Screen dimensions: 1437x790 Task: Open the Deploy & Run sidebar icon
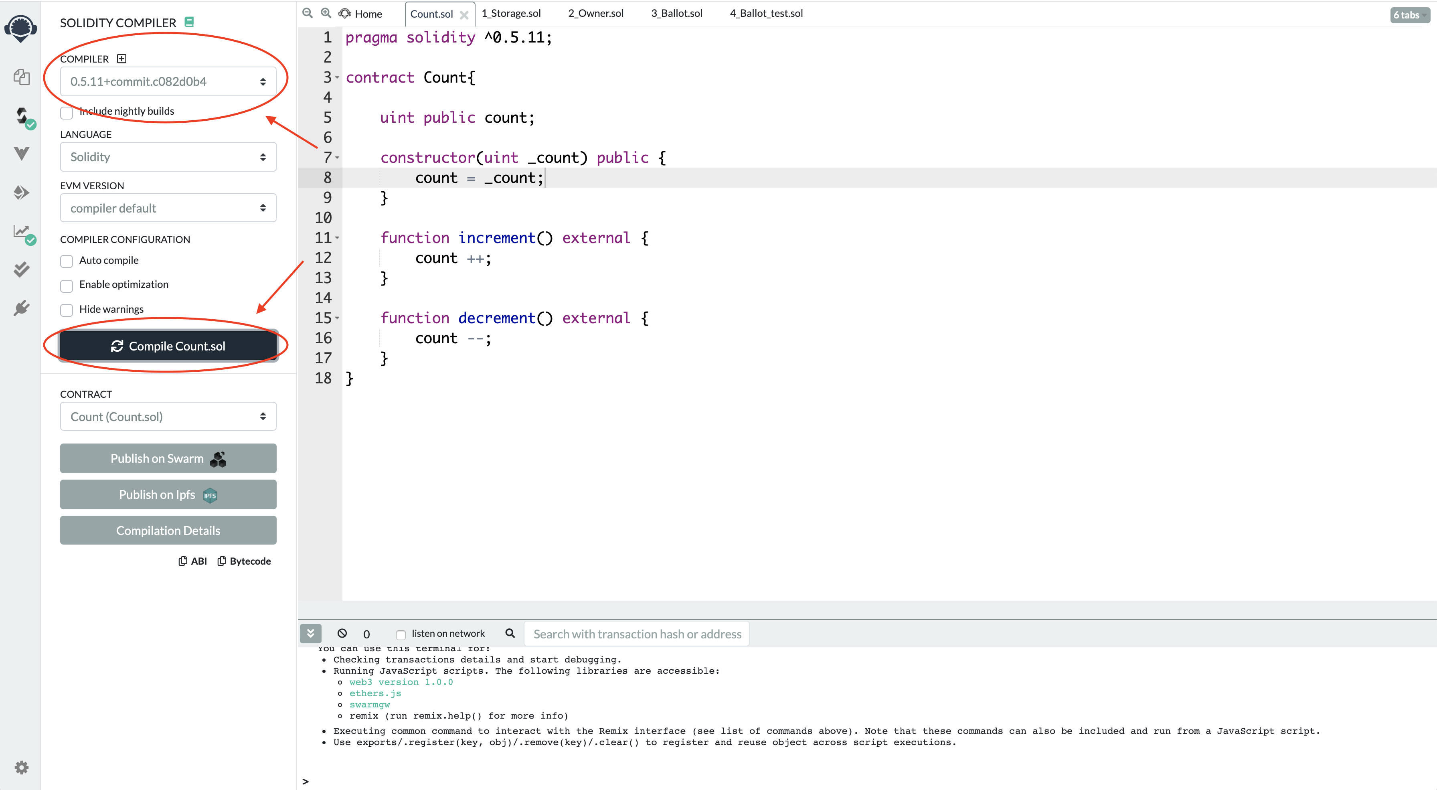[x=21, y=192]
